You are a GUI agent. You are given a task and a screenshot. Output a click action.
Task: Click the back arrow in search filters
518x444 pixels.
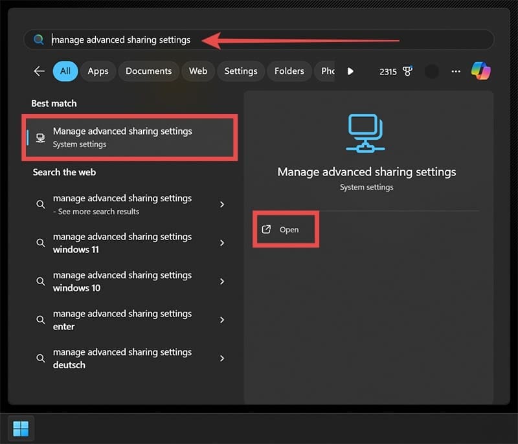tap(39, 71)
